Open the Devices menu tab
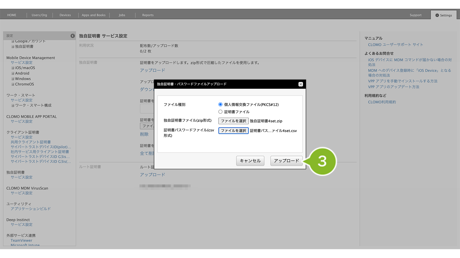The width and height of the screenshot is (460, 258). (65, 15)
